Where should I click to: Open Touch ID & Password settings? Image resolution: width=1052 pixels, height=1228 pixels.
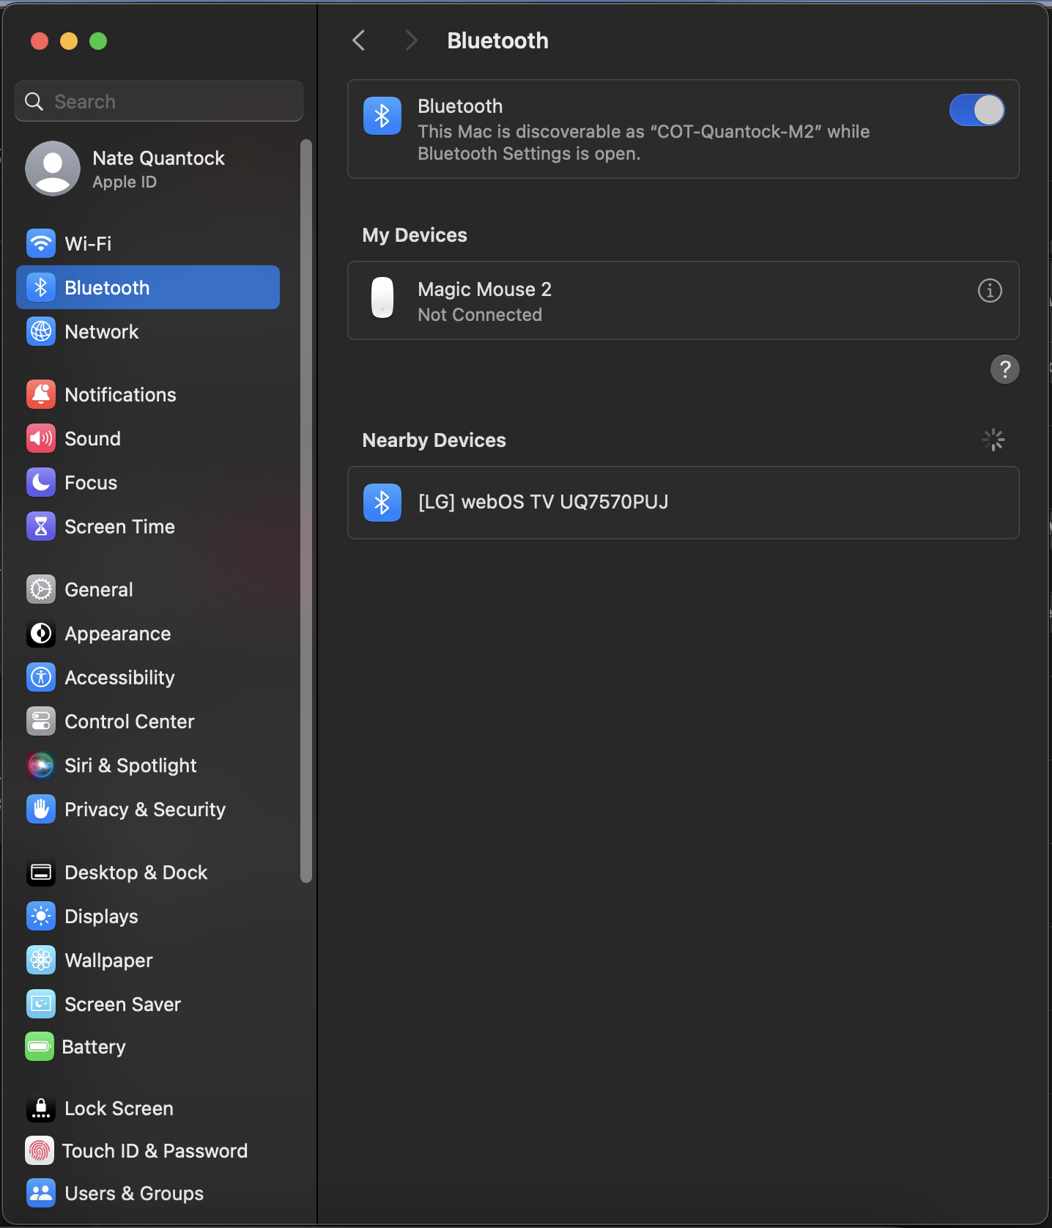154,1151
